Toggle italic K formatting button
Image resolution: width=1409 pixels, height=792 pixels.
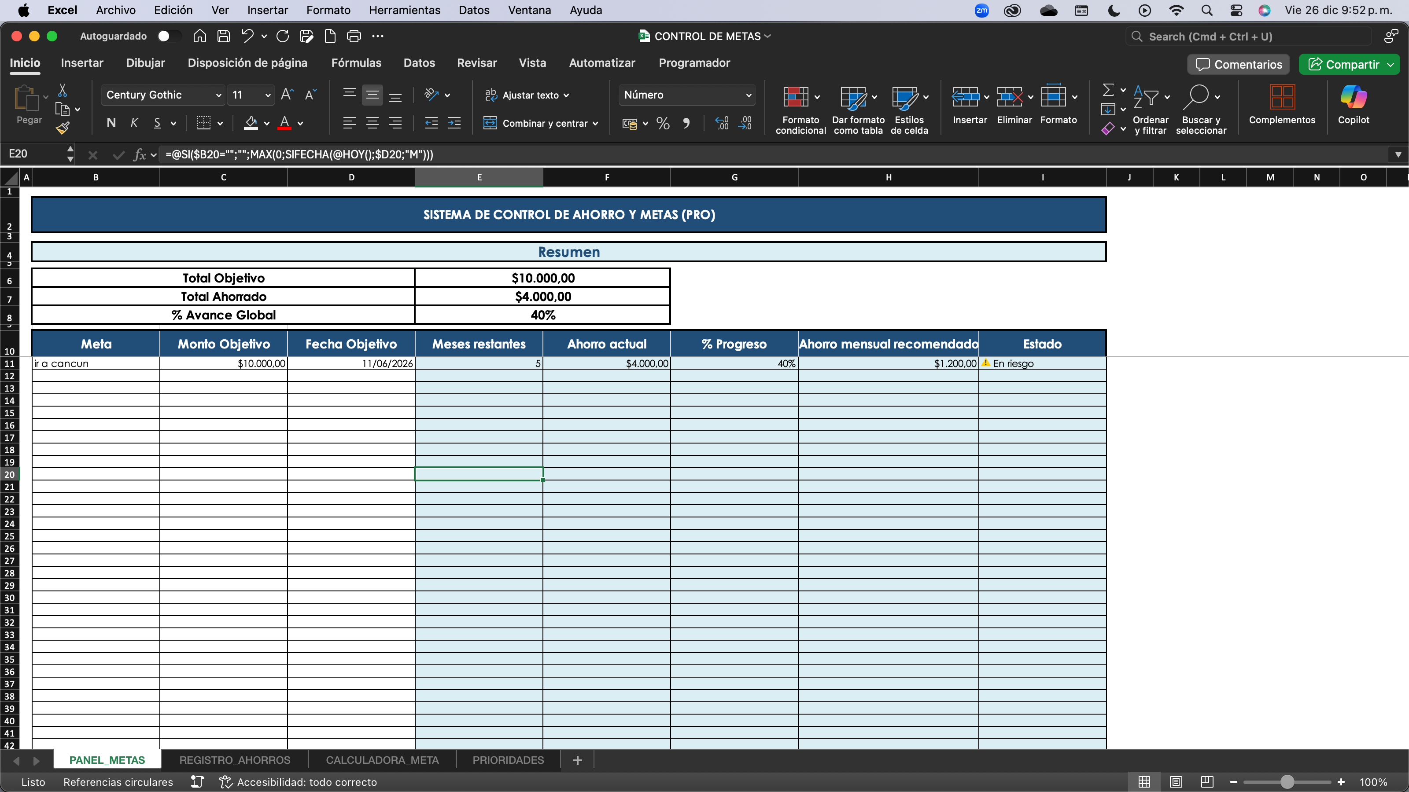pyautogui.click(x=134, y=123)
